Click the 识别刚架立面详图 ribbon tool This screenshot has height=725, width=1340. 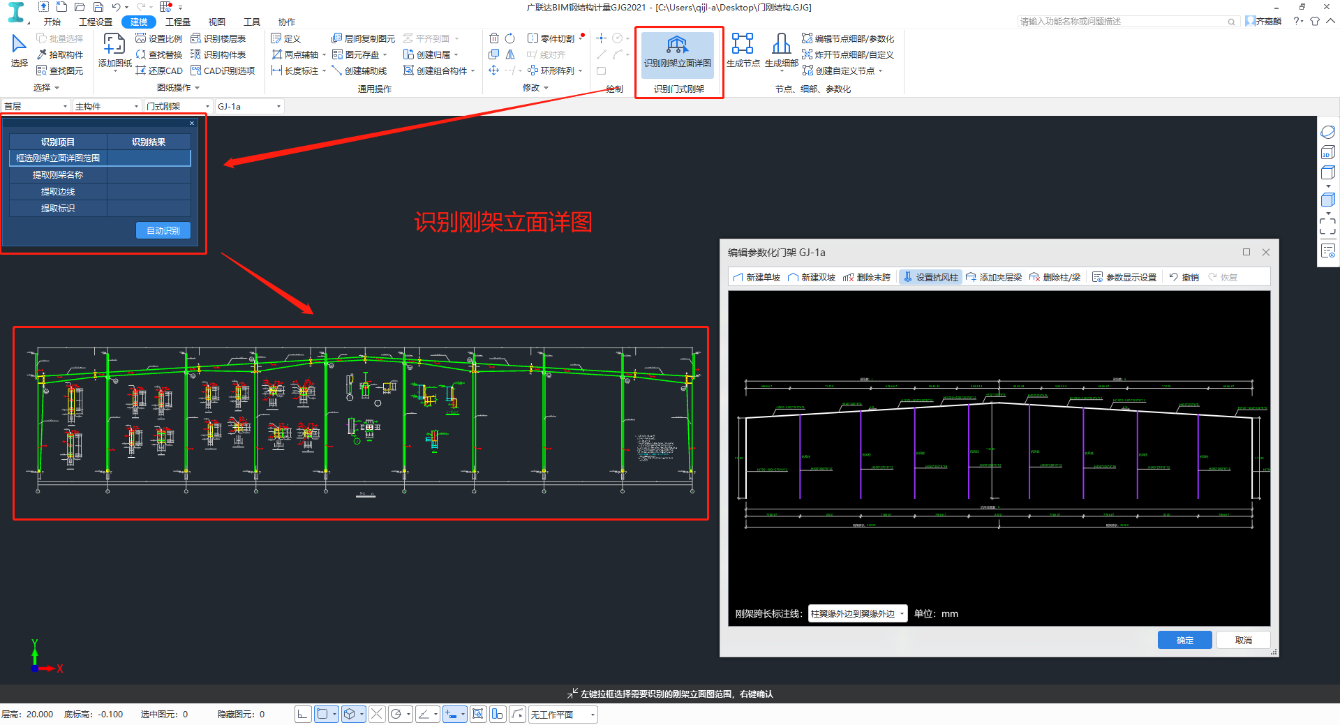(x=677, y=52)
